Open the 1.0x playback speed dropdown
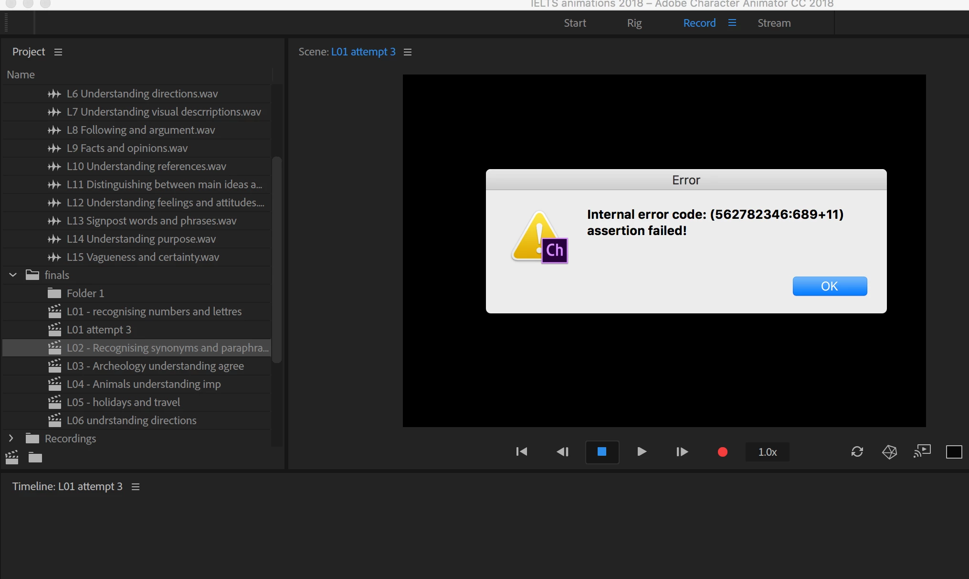This screenshot has width=969, height=579. click(x=768, y=452)
